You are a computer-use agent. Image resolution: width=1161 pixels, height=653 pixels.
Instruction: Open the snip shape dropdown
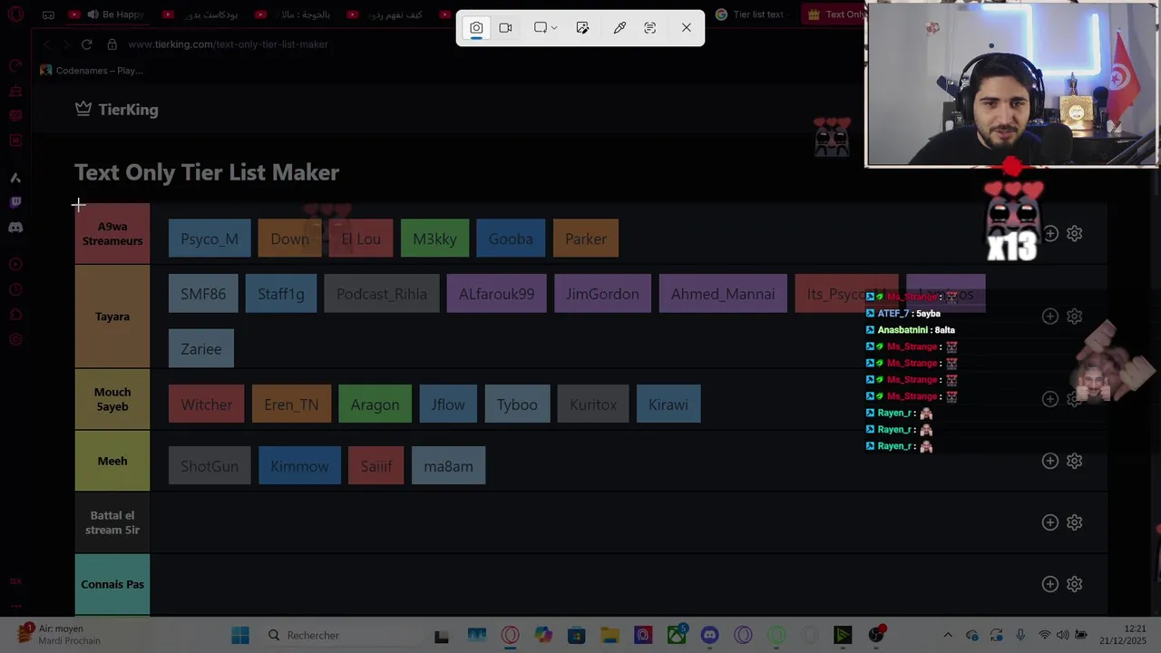(x=545, y=28)
